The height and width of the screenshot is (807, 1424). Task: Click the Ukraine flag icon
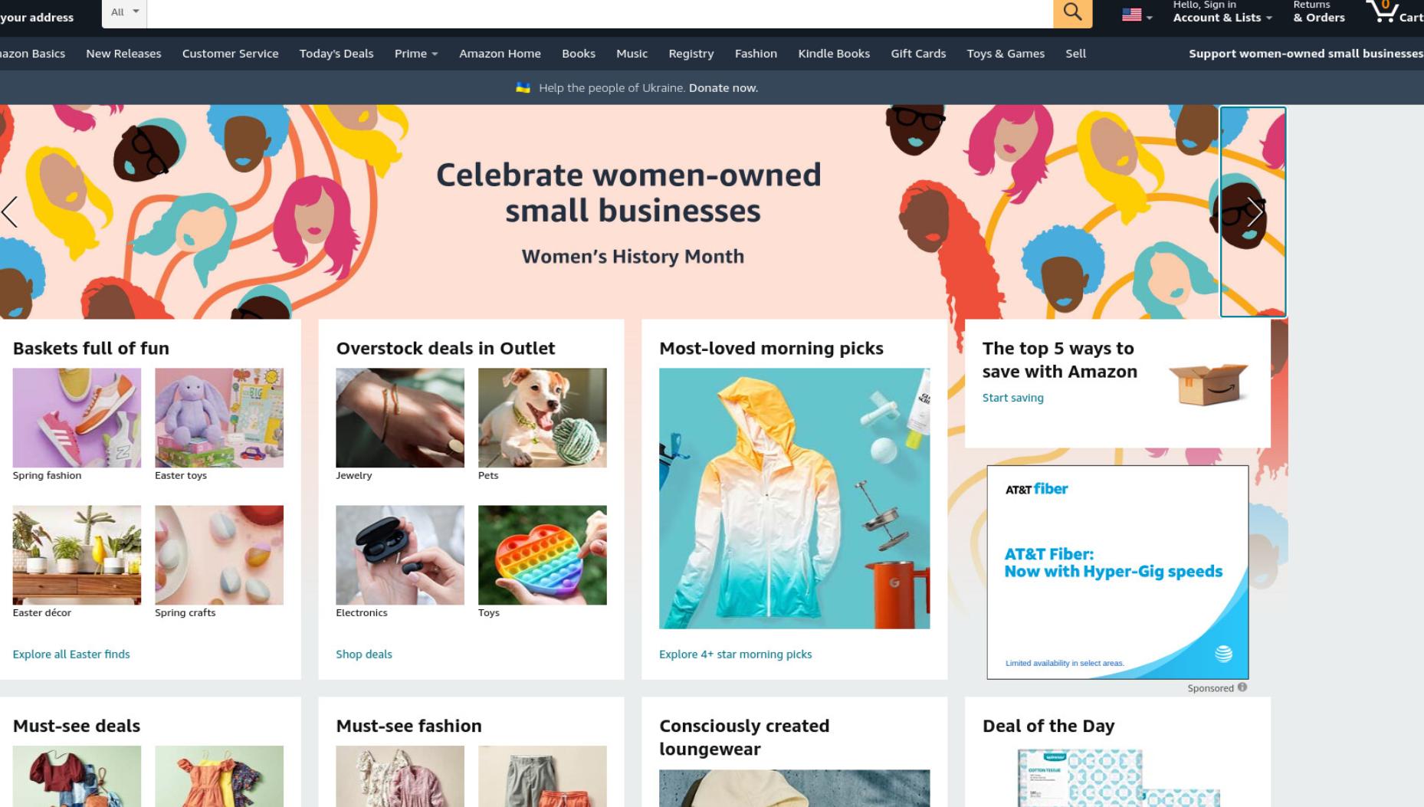(x=523, y=87)
